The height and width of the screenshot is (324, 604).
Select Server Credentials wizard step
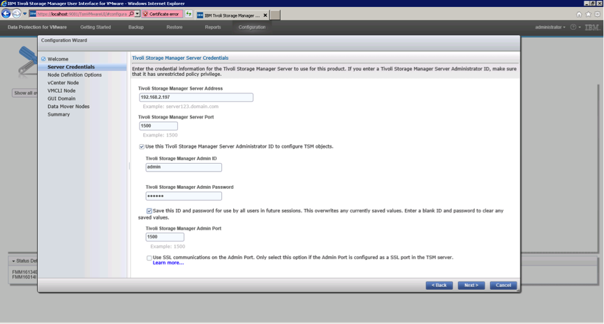click(x=71, y=67)
